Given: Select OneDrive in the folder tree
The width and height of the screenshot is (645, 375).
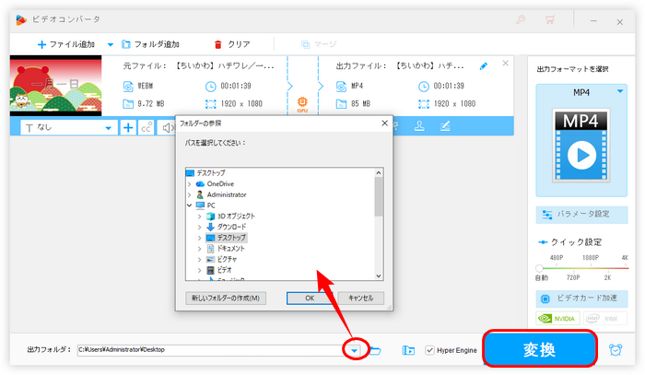Looking at the screenshot, I should tap(220, 183).
